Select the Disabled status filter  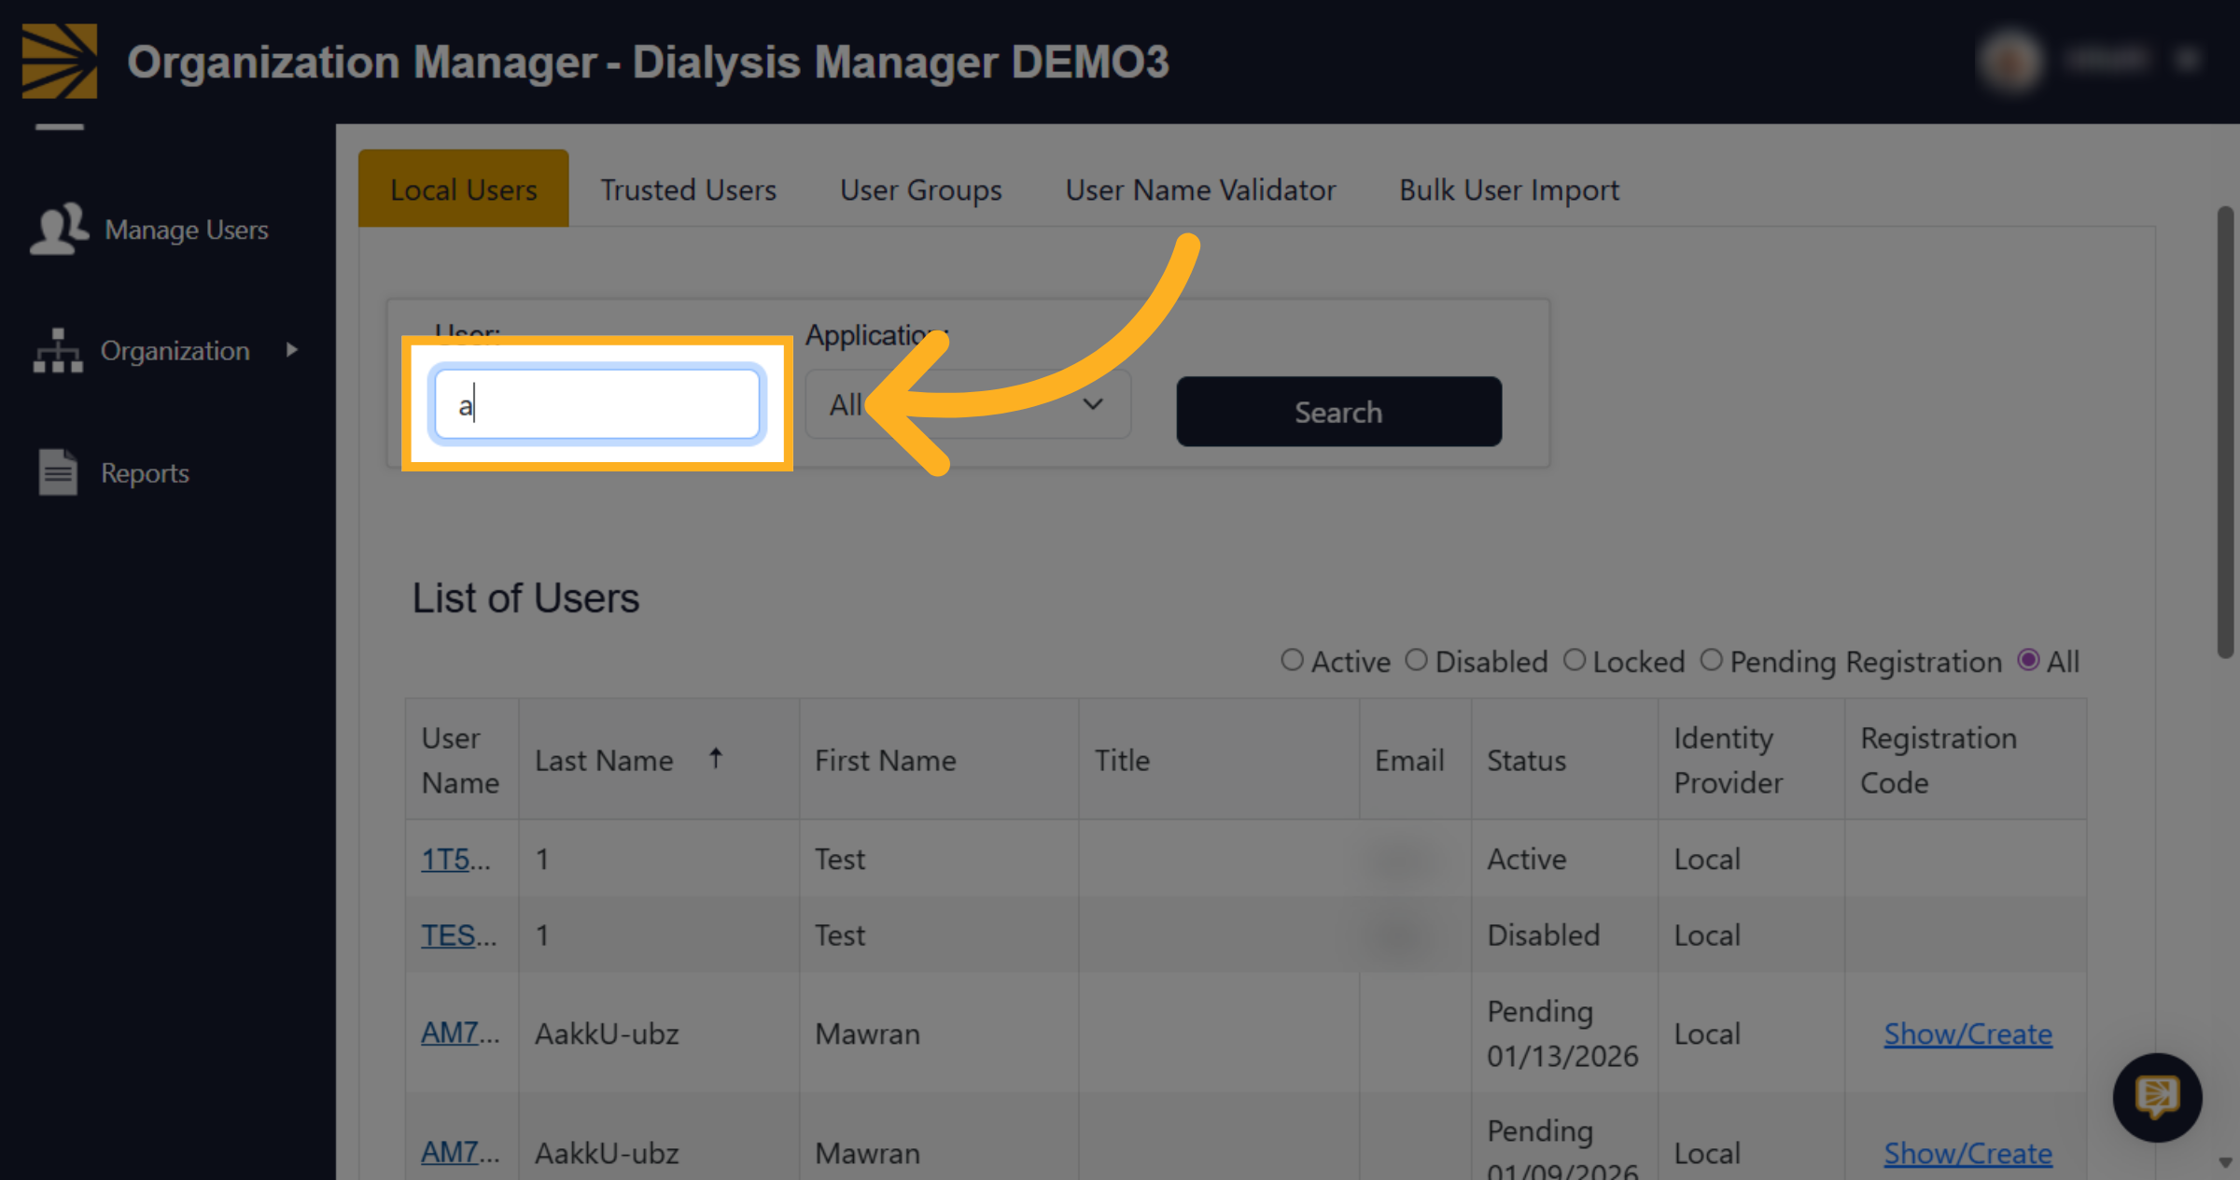(1416, 660)
